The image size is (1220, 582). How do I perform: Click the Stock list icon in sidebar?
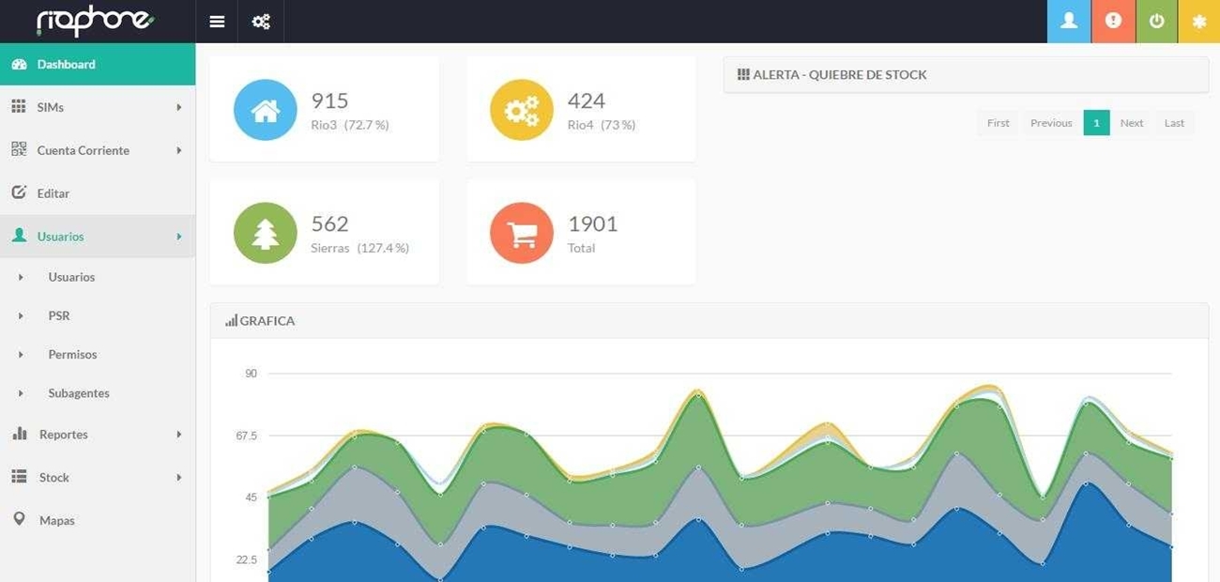point(19,477)
